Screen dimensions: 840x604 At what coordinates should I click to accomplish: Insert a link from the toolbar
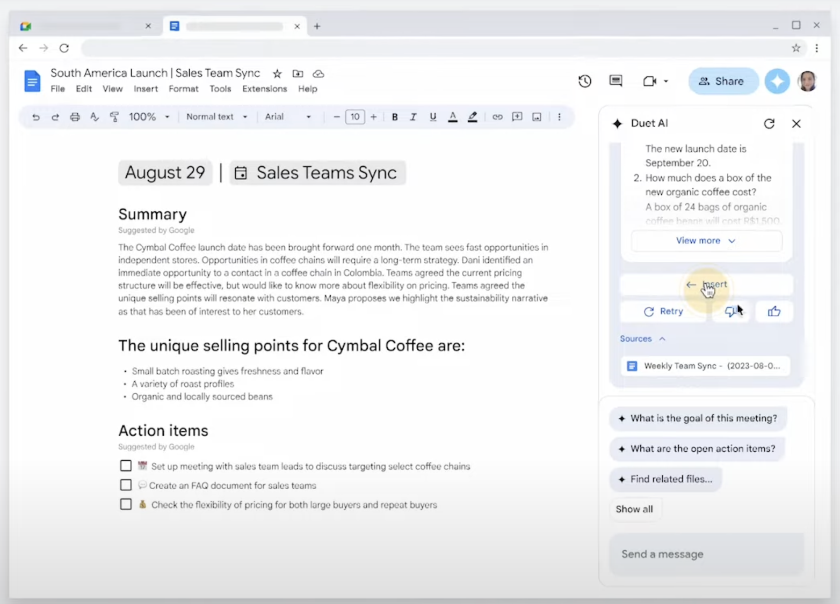[497, 117]
